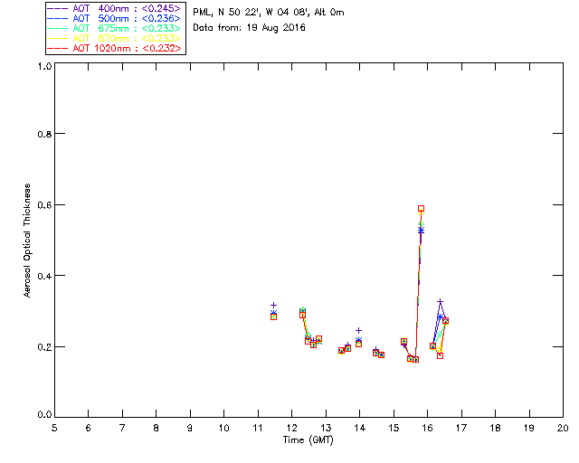Click the x-axis tick label 19
The width and height of the screenshot is (579, 463).
529,428
